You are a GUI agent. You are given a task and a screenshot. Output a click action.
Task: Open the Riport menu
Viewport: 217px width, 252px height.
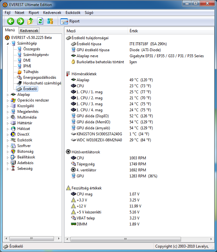[x=34, y=13]
